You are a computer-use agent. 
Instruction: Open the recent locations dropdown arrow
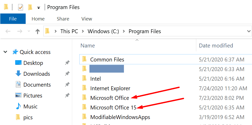29,31
